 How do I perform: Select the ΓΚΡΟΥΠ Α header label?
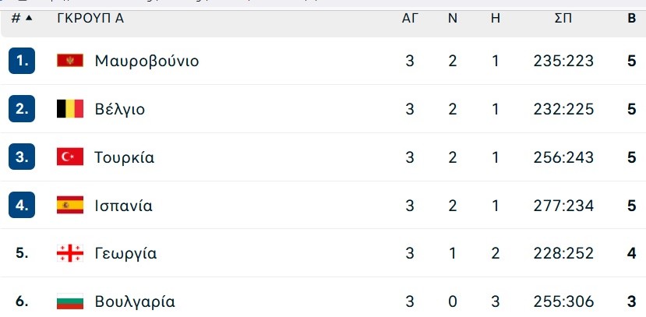pos(90,19)
